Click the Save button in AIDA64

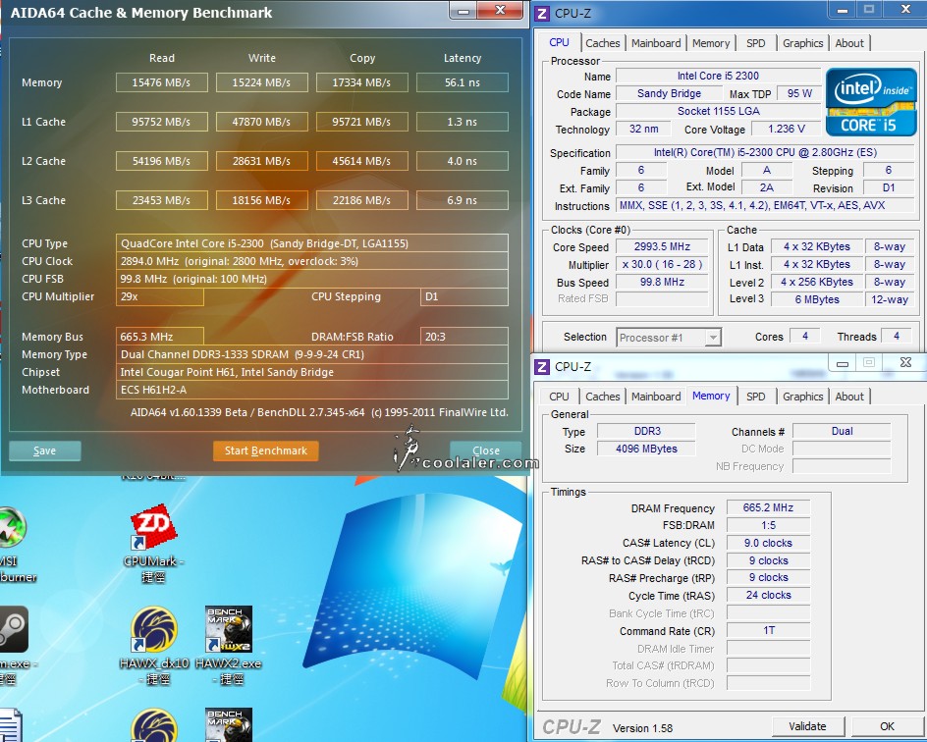pyautogui.click(x=44, y=450)
